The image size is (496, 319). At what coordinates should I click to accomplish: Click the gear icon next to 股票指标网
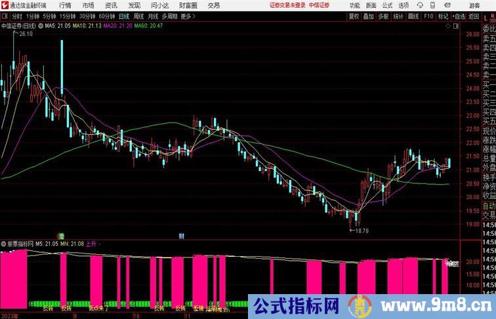click(x=5, y=243)
